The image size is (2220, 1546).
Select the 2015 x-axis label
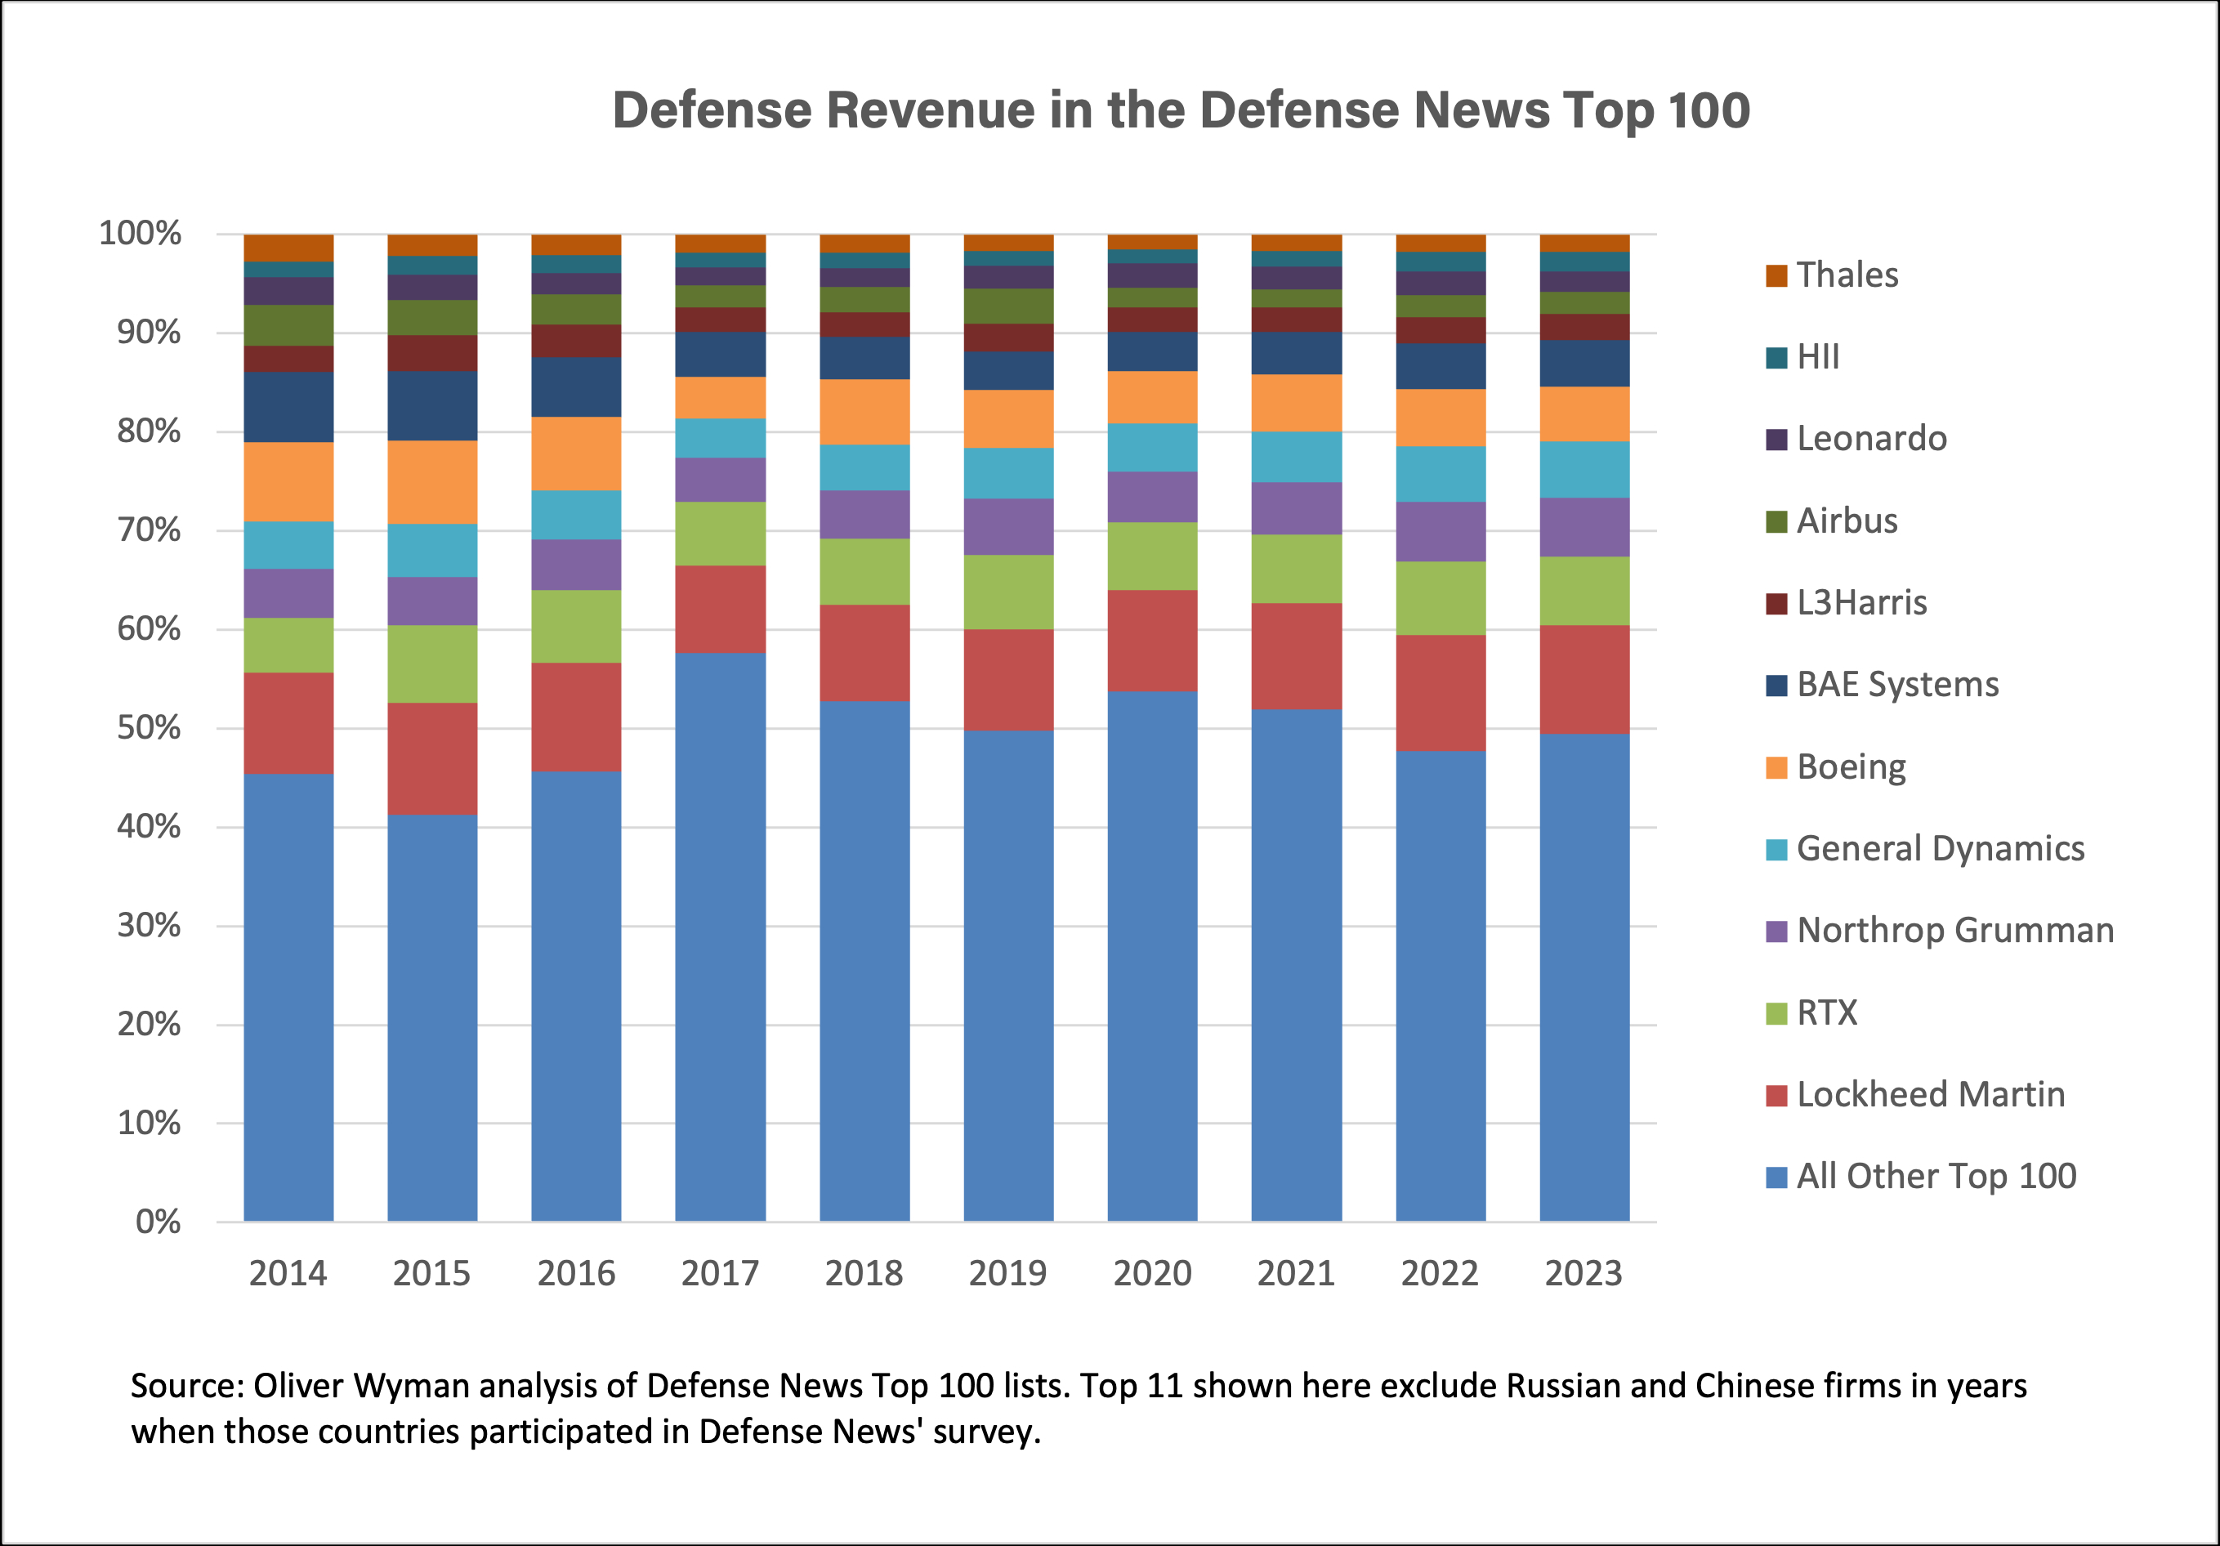[432, 1273]
